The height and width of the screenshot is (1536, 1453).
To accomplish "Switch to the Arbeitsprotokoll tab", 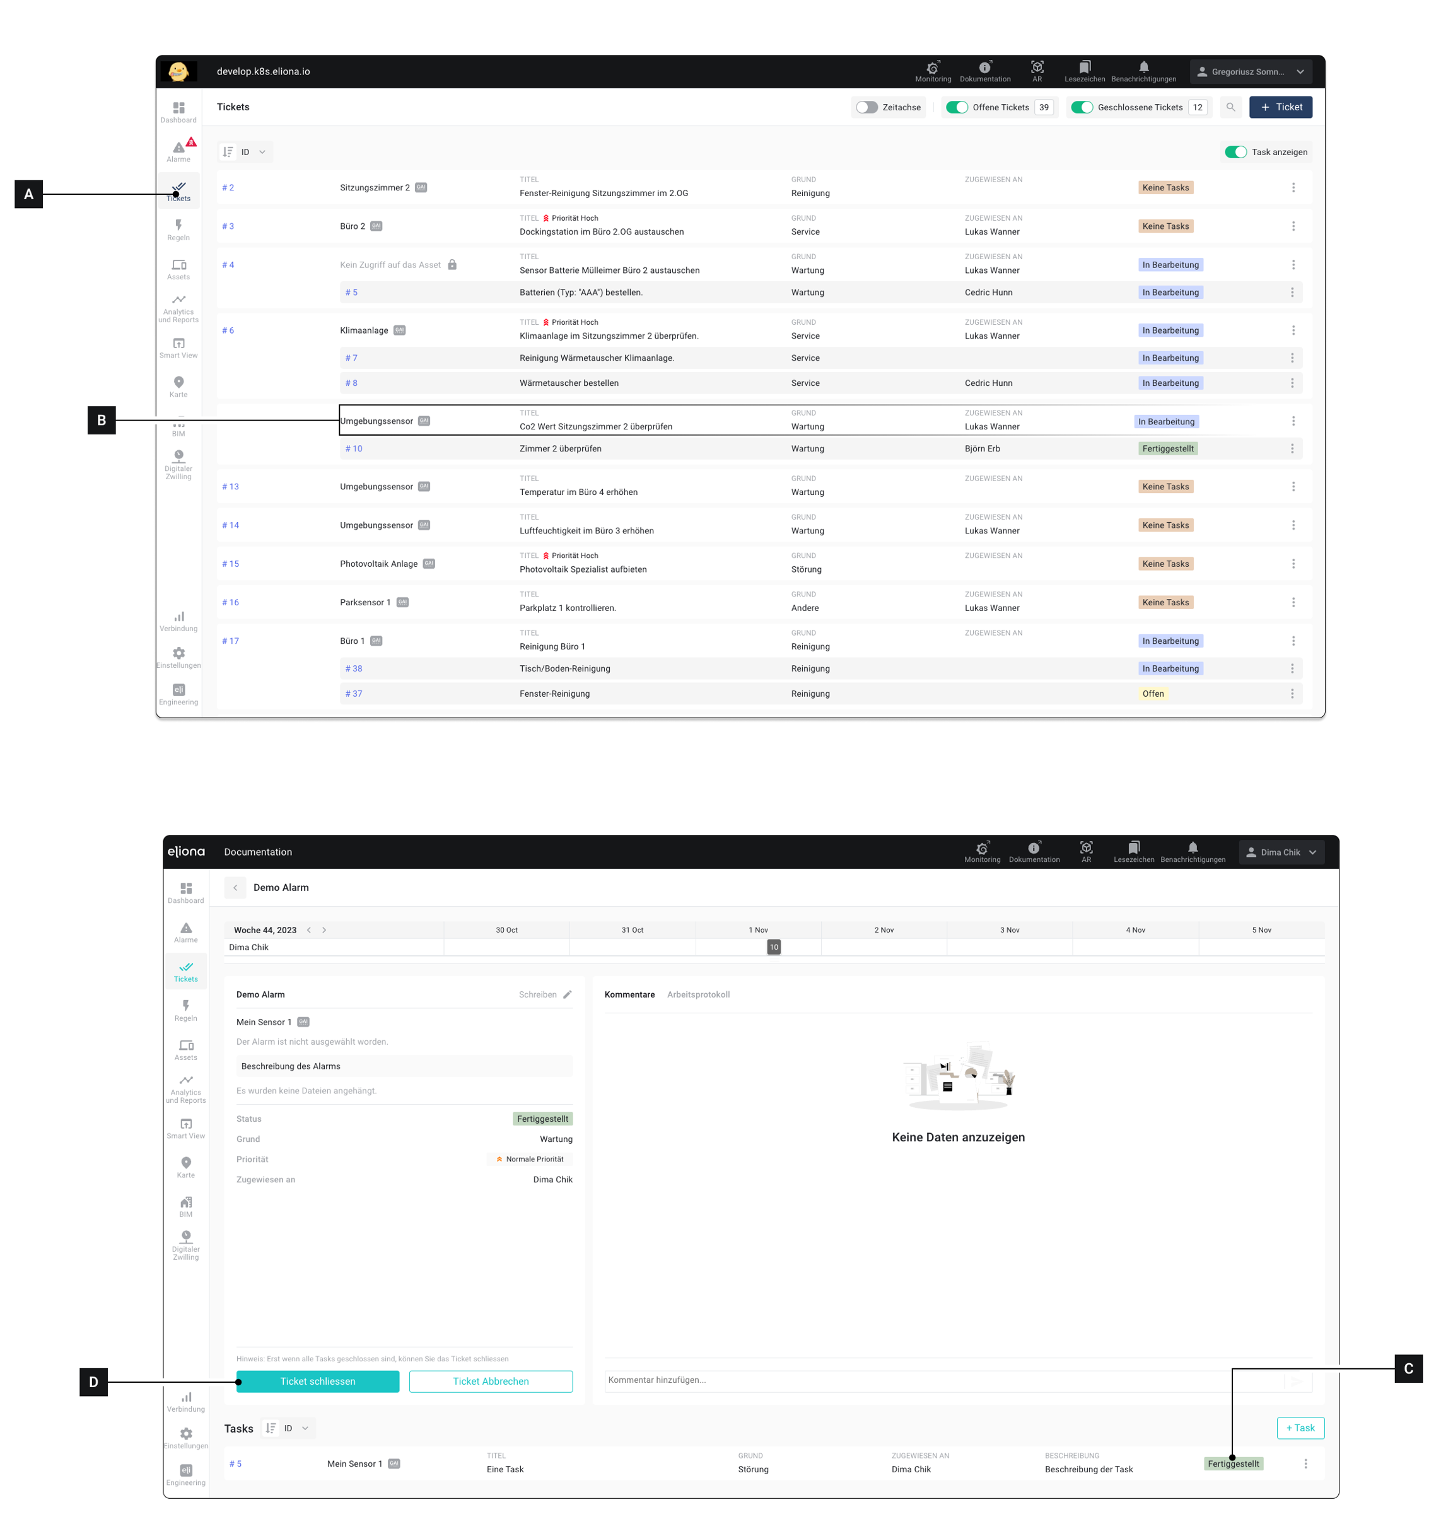I will [698, 995].
